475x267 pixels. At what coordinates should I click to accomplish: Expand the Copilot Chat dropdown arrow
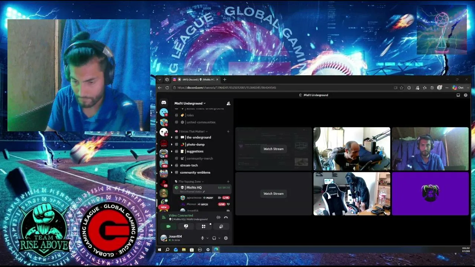[x=468, y=88]
